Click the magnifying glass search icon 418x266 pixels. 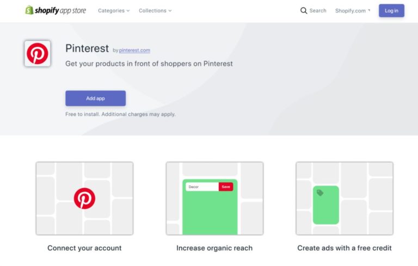[x=304, y=11]
